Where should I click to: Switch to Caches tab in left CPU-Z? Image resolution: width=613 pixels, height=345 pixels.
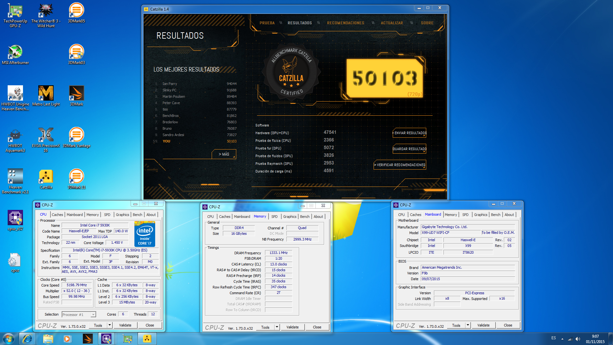(x=57, y=215)
